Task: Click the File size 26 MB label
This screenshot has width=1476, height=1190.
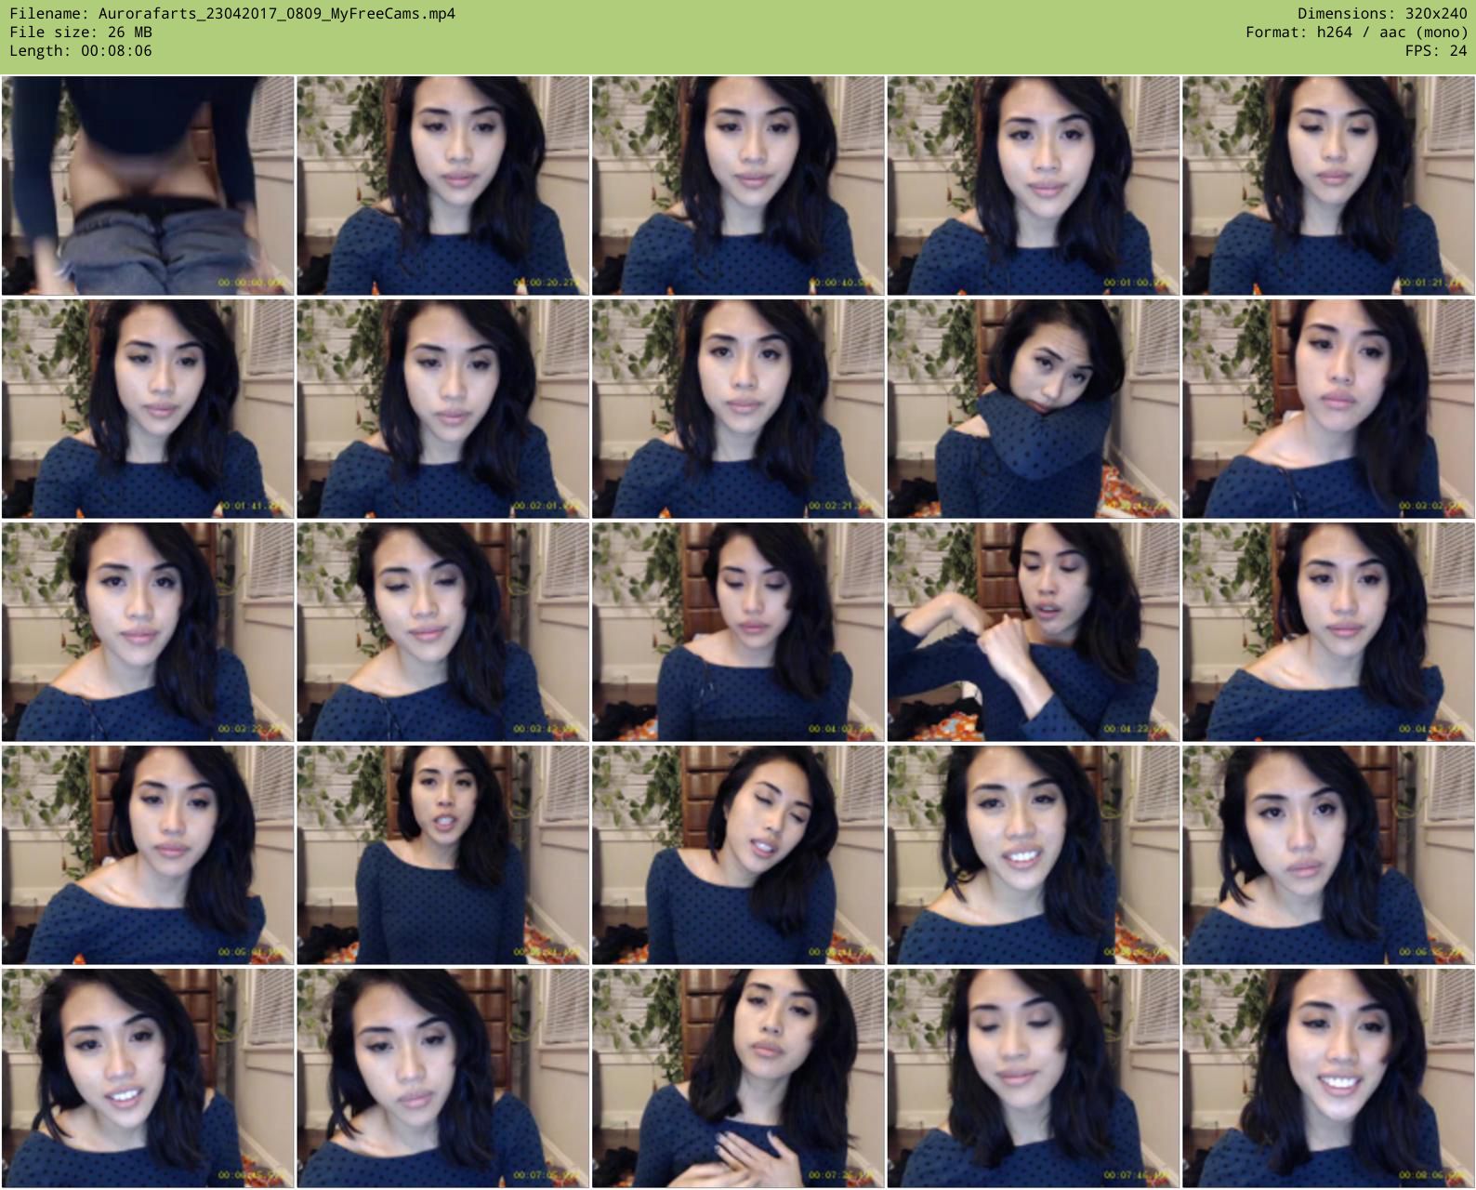Action: coord(81,33)
